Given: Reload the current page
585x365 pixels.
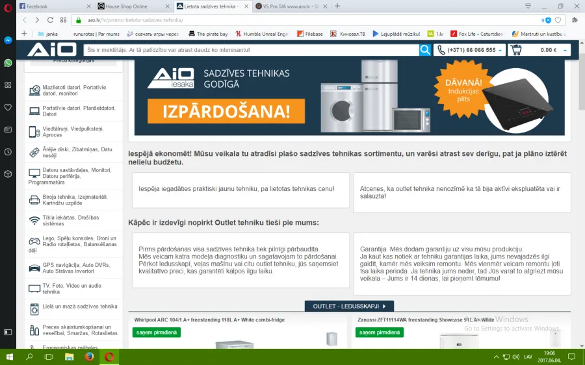Looking at the screenshot, I should click(50, 20).
